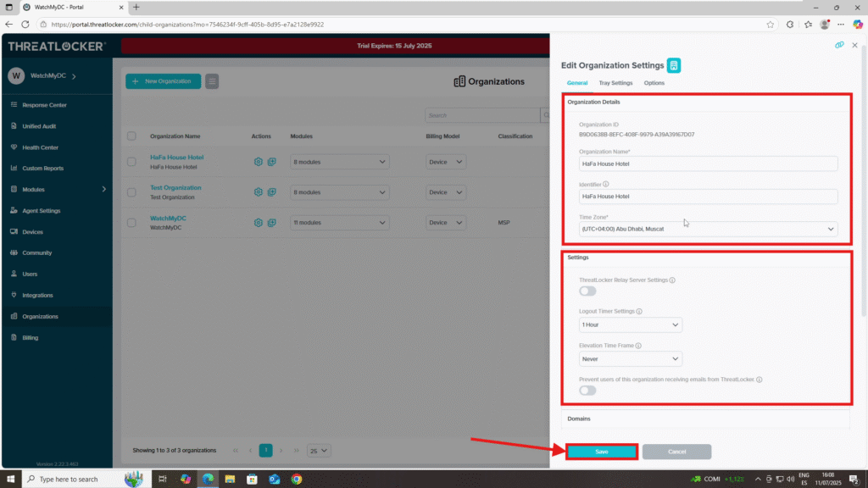Toggle prevent ThreatLocker emails switch

pos(587,391)
